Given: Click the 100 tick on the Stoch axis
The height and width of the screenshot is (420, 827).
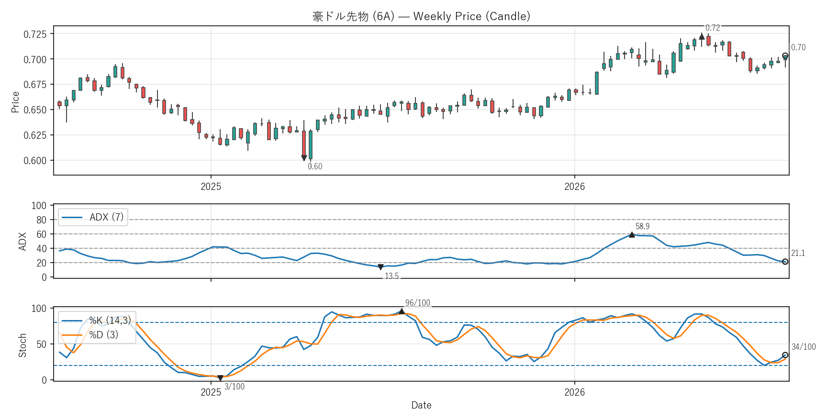Looking at the screenshot, I should pos(39,309).
